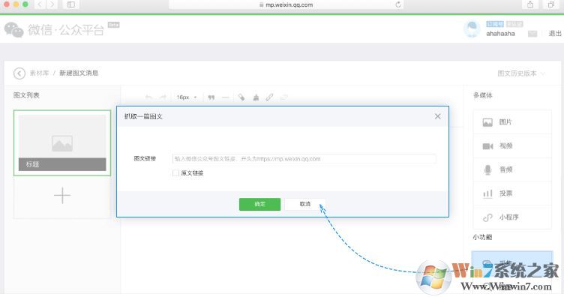Click the green 确定 button
The image size is (564, 297).
[259, 204]
